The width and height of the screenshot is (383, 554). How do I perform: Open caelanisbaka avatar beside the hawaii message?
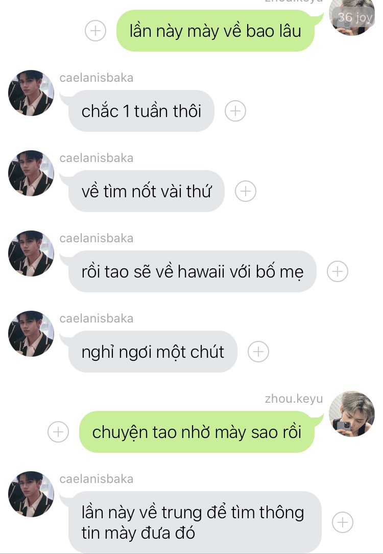31,253
